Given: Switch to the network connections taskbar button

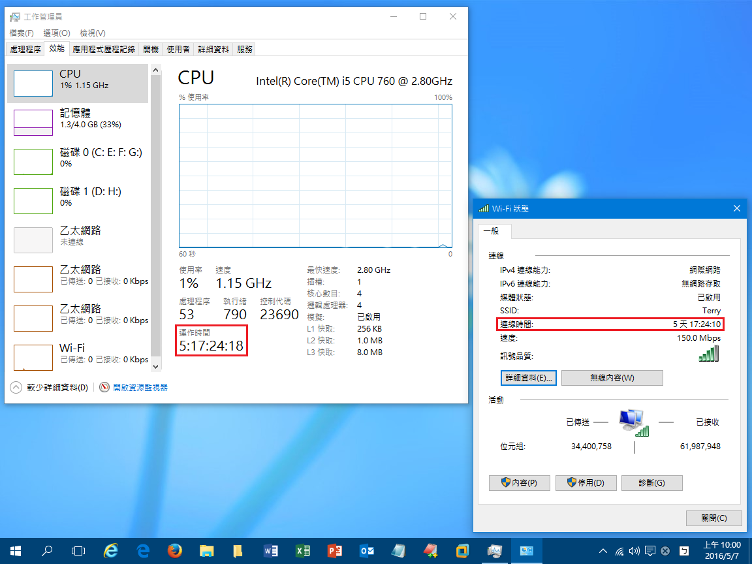Looking at the screenshot, I should click(x=527, y=551).
